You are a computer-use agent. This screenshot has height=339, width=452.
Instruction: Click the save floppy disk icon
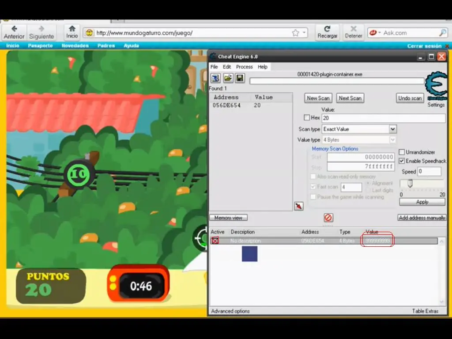click(x=240, y=78)
